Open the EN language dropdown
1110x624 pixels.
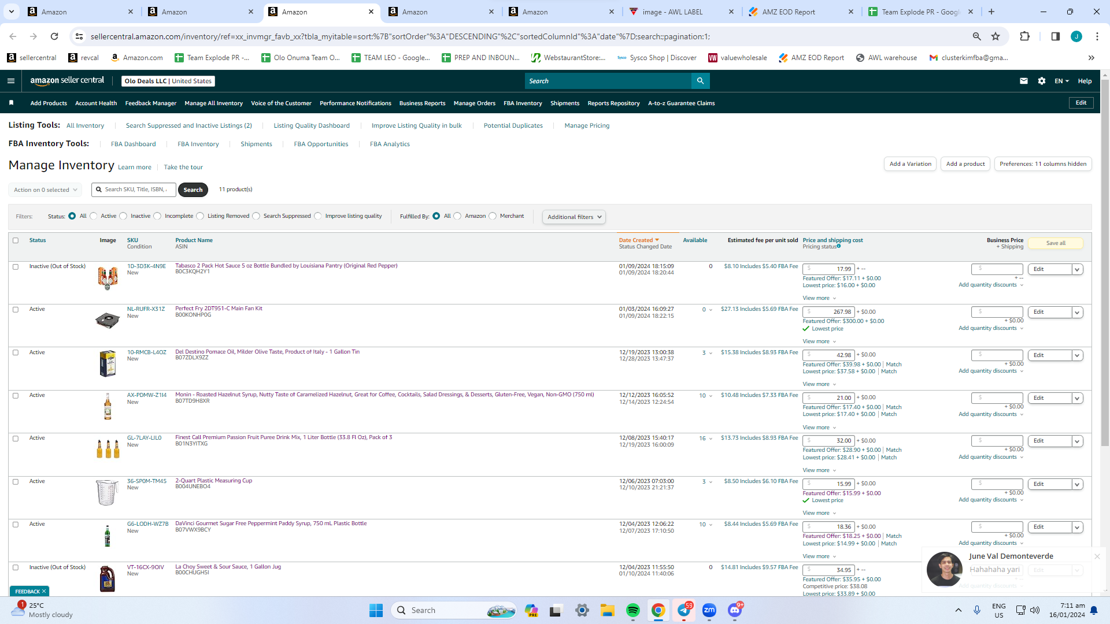click(x=1061, y=81)
